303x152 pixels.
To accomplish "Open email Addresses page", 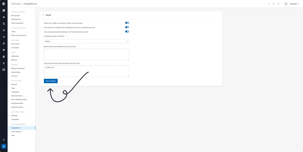I will point(15,56).
